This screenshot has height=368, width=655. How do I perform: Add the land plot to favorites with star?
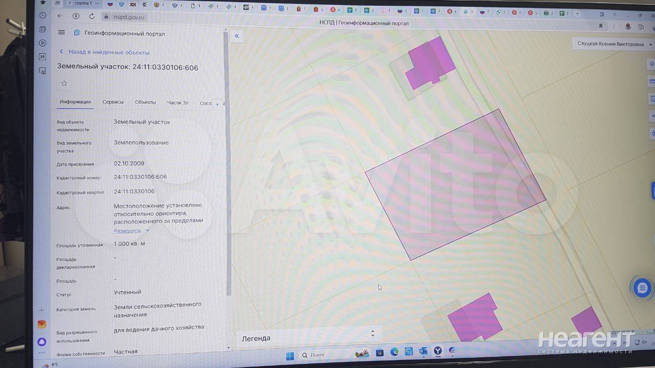[x=64, y=83]
